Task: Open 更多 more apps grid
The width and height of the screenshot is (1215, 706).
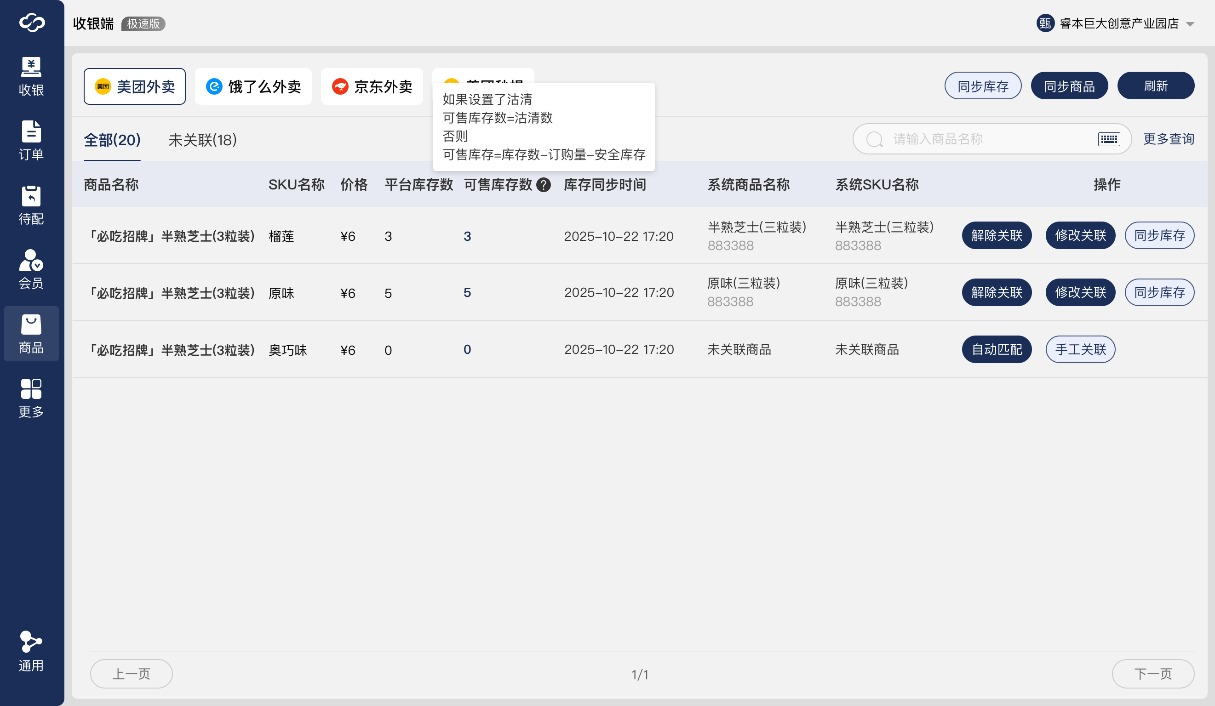Action: click(31, 398)
